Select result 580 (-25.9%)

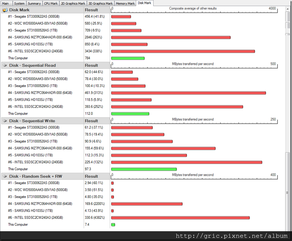click(93, 24)
